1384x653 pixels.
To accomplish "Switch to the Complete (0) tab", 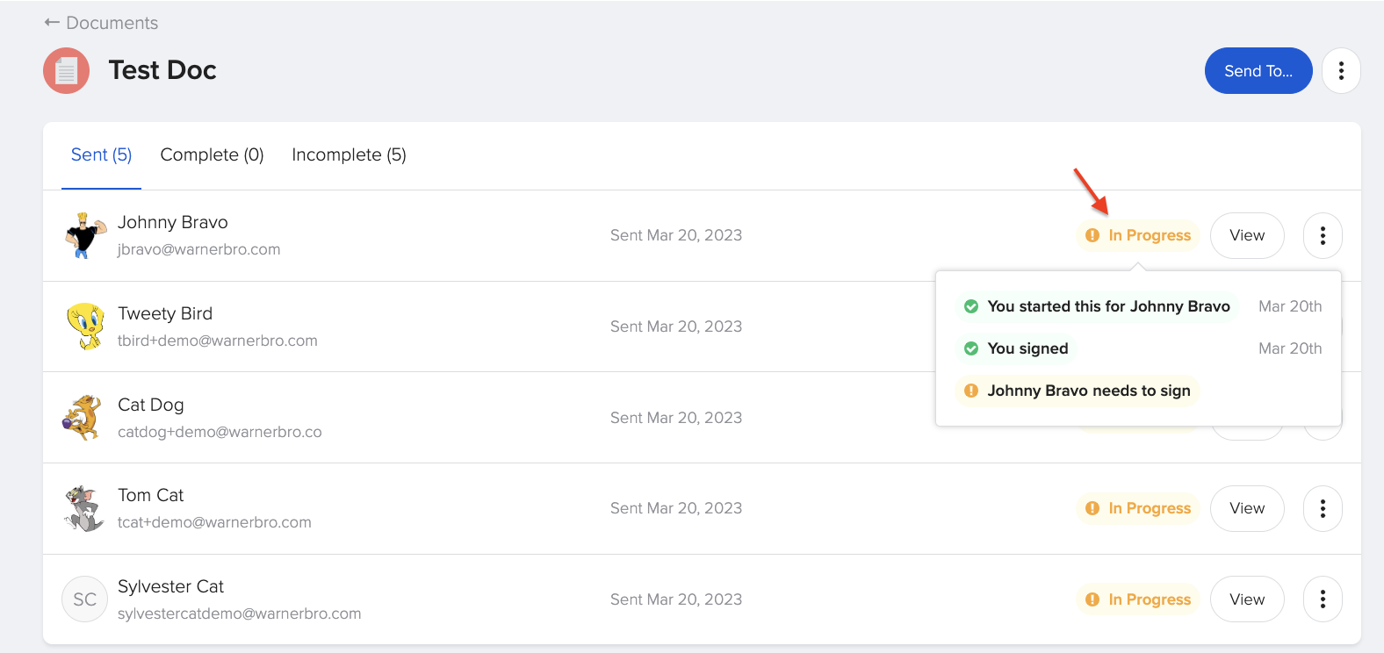I will [x=211, y=154].
